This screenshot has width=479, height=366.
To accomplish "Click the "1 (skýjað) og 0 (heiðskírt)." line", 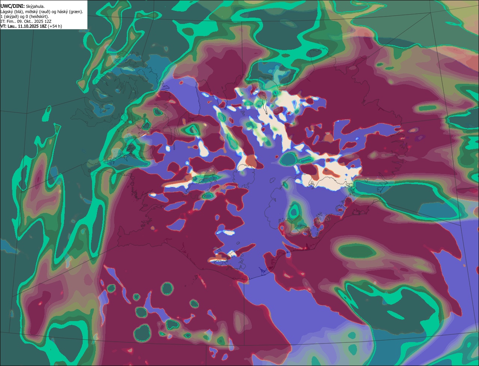I will [25, 16].
